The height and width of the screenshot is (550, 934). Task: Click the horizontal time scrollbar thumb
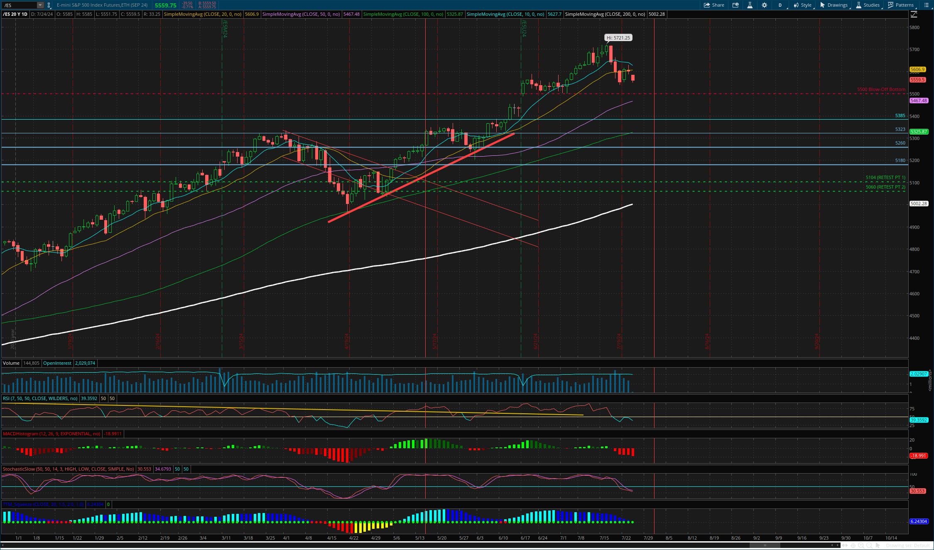(765, 545)
